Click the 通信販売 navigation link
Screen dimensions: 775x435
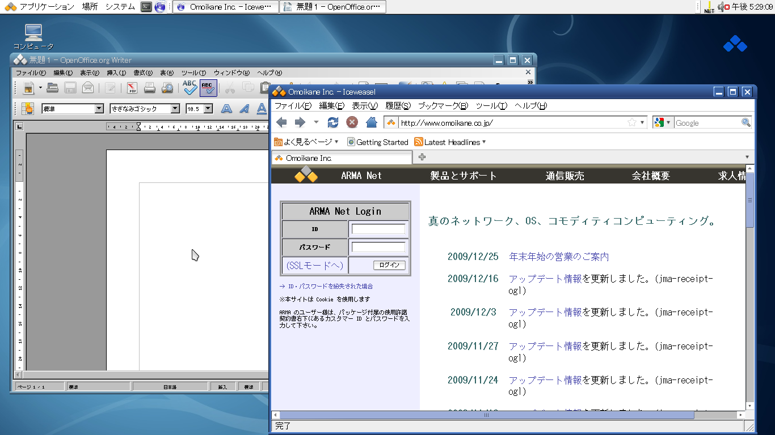(x=565, y=176)
